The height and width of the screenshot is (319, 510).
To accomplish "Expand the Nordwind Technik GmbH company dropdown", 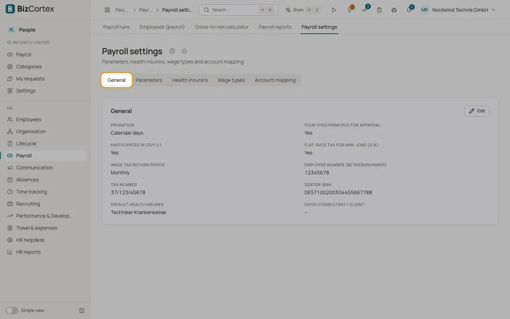I will tap(464, 10).
